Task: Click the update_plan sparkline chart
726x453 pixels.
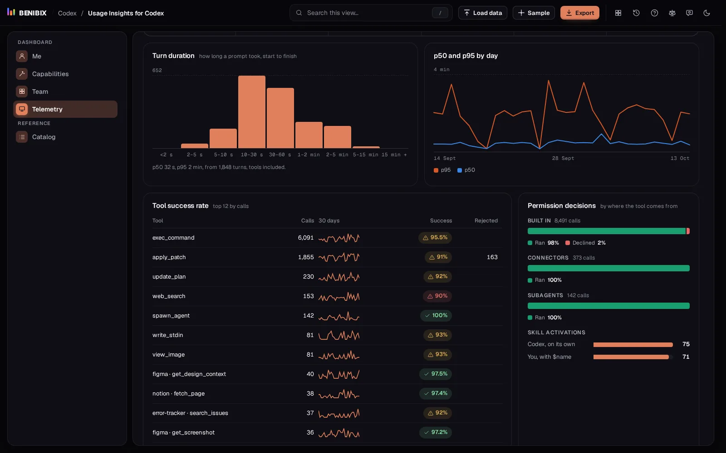Action: [x=339, y=277]
